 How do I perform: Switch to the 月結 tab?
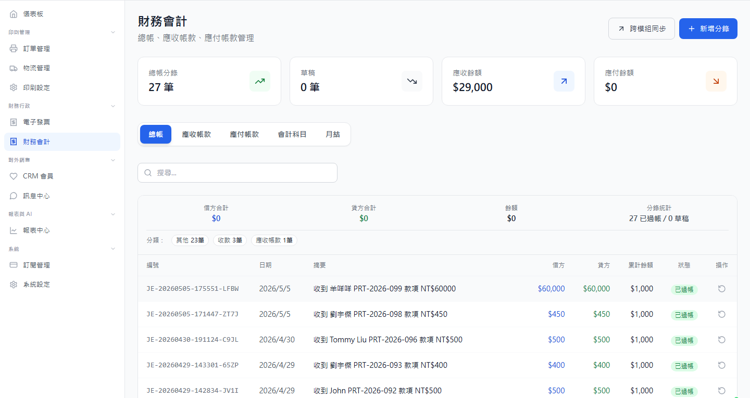(333, 134)
